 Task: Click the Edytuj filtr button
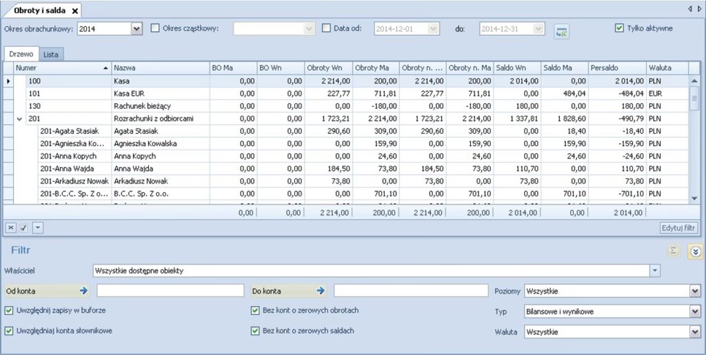pos(680,227)
